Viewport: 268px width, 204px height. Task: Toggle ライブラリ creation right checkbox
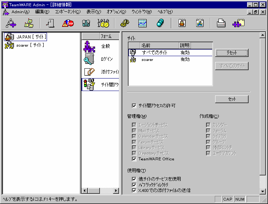click(208, 136)
